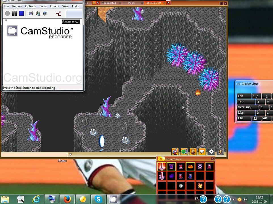Open the Effects menu in CamStudio

54,6
